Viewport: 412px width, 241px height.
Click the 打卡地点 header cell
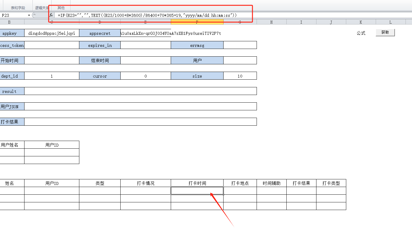240,183
